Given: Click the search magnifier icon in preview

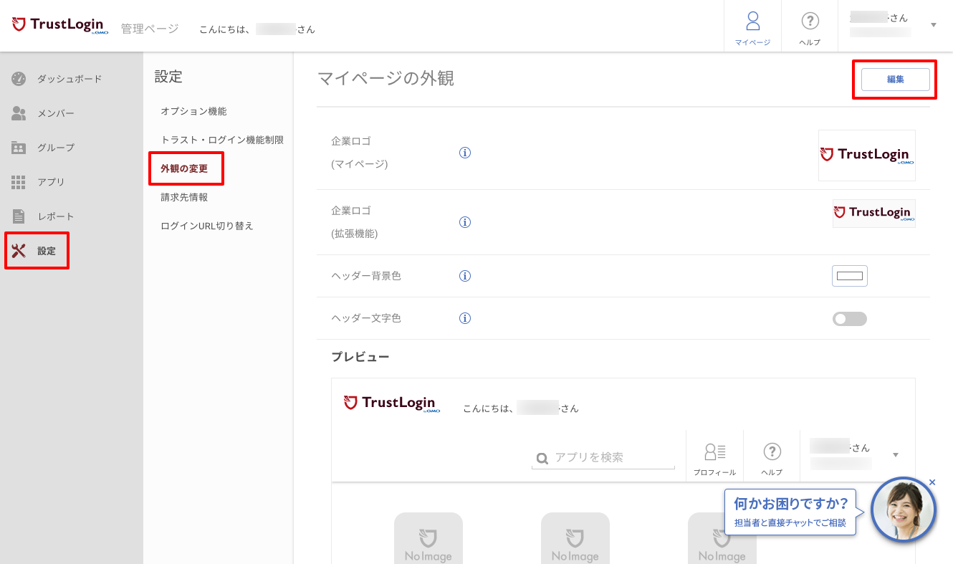Looking at the screenshot, I should (x=542, y=458).
